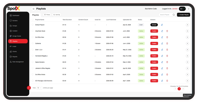Click inside the Search Playlist field

166,15
